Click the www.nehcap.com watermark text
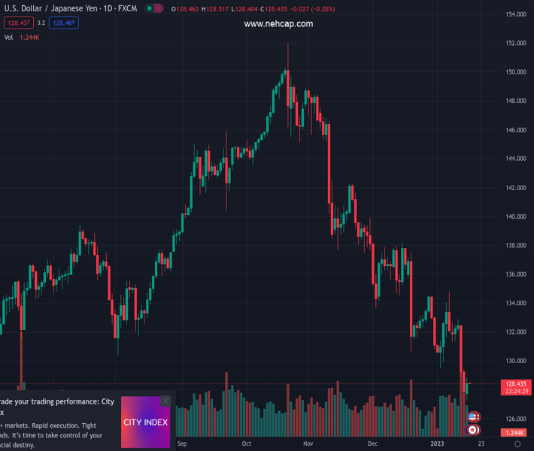This screenshot has width=534, height=451. [278, 24]
